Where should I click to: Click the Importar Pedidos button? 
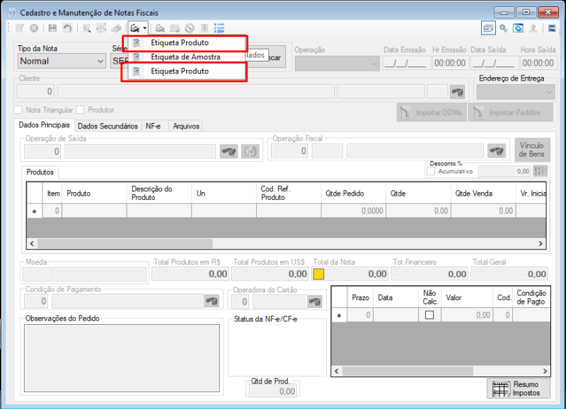[510, 112]
